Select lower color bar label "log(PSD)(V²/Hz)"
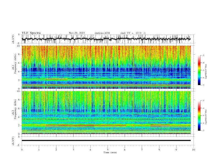The height and width of the screenshot is (168, 218). coord(206,117)
